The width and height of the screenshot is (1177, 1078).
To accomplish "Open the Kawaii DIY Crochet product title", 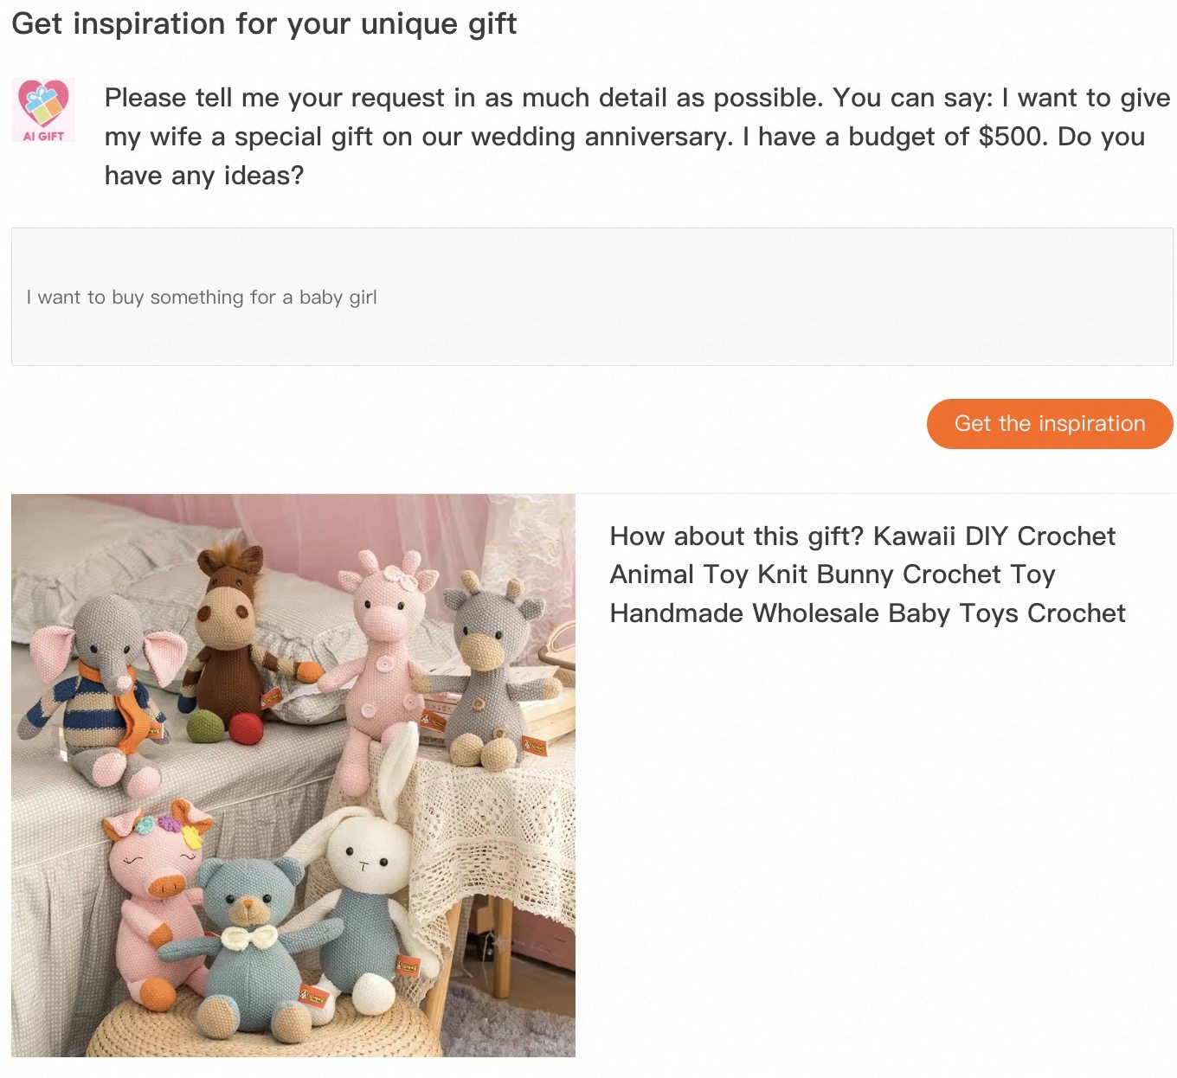I will click(x=866, y=574).
